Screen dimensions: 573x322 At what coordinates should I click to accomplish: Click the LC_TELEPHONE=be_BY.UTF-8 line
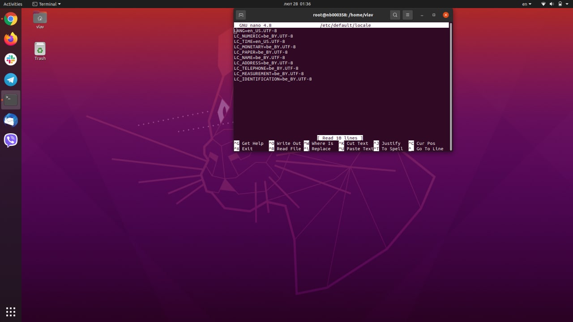266,68
